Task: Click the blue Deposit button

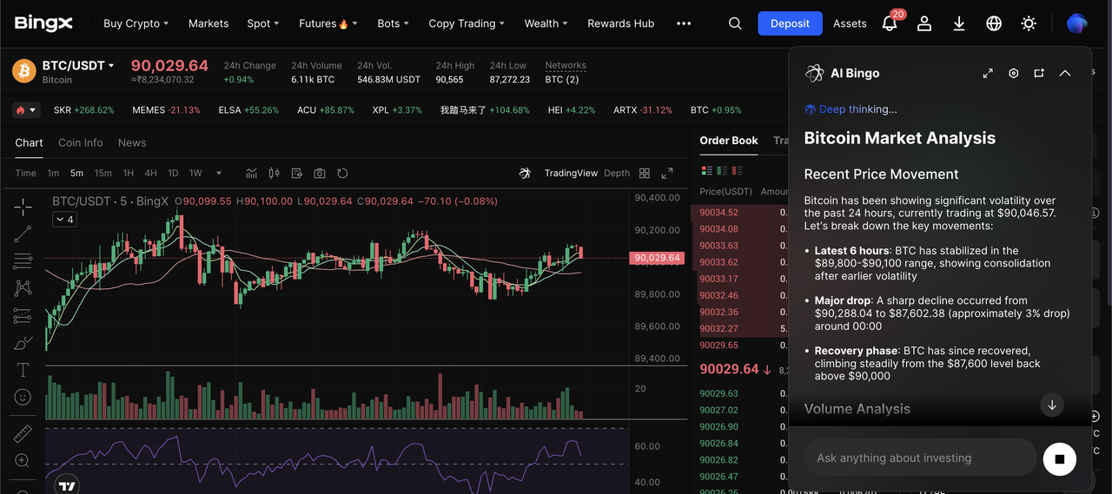Action: click(x=790, y=23)
